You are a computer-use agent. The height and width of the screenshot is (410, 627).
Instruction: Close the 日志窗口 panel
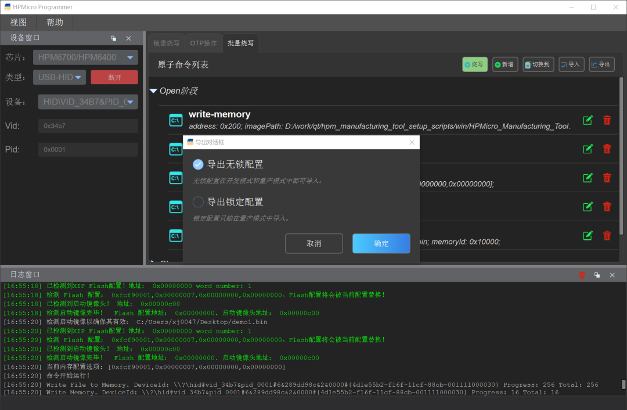612,275
